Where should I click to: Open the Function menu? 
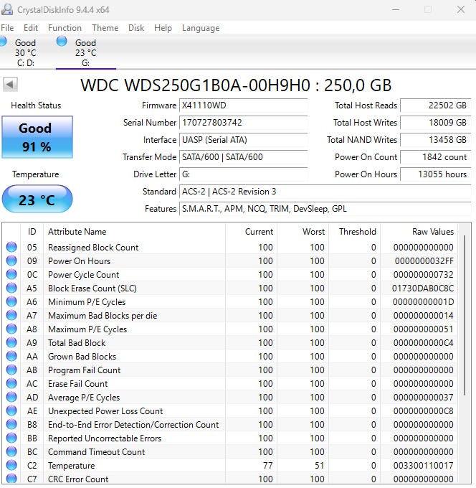point(65,28)
